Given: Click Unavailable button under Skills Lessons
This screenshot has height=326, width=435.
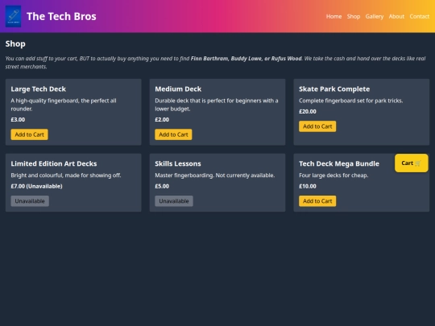Looking at the screenshot, I should pyautogui.click(x=174, y=201).
